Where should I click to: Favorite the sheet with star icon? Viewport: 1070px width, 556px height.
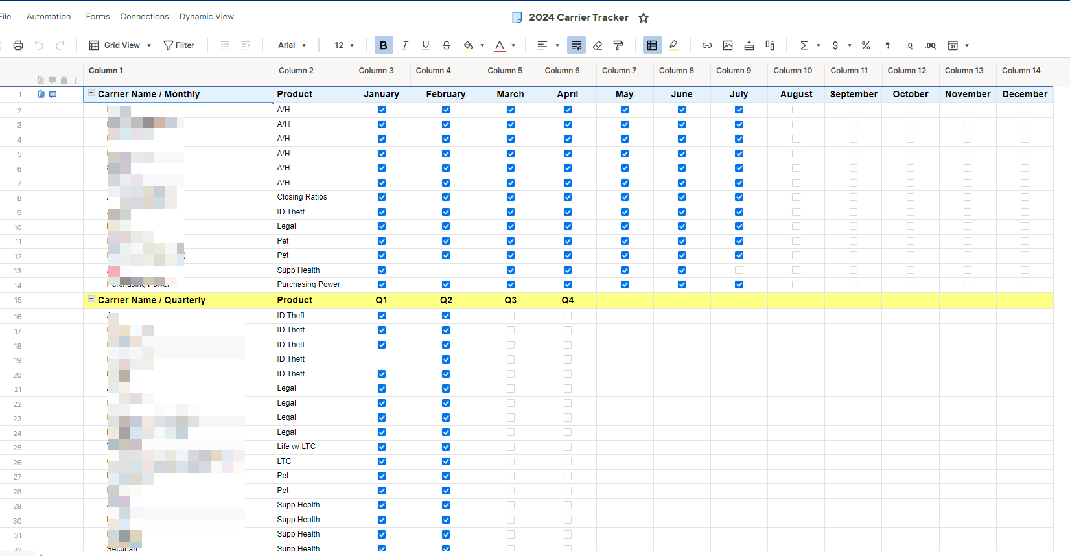[x=644, y=17]
